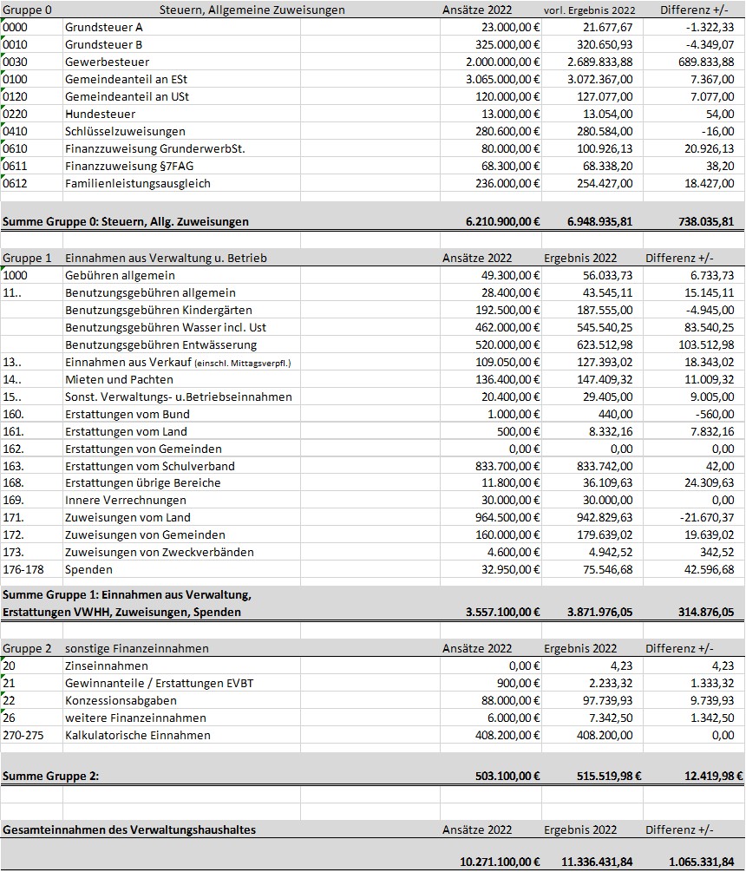Select Kalkulatorische Einnahmen cell
The height and width of the screenshot is (872, 746).
coord(181,735)
